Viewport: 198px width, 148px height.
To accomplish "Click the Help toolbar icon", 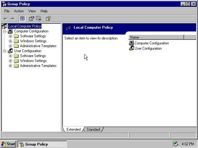I will click(x=48, y=18).
